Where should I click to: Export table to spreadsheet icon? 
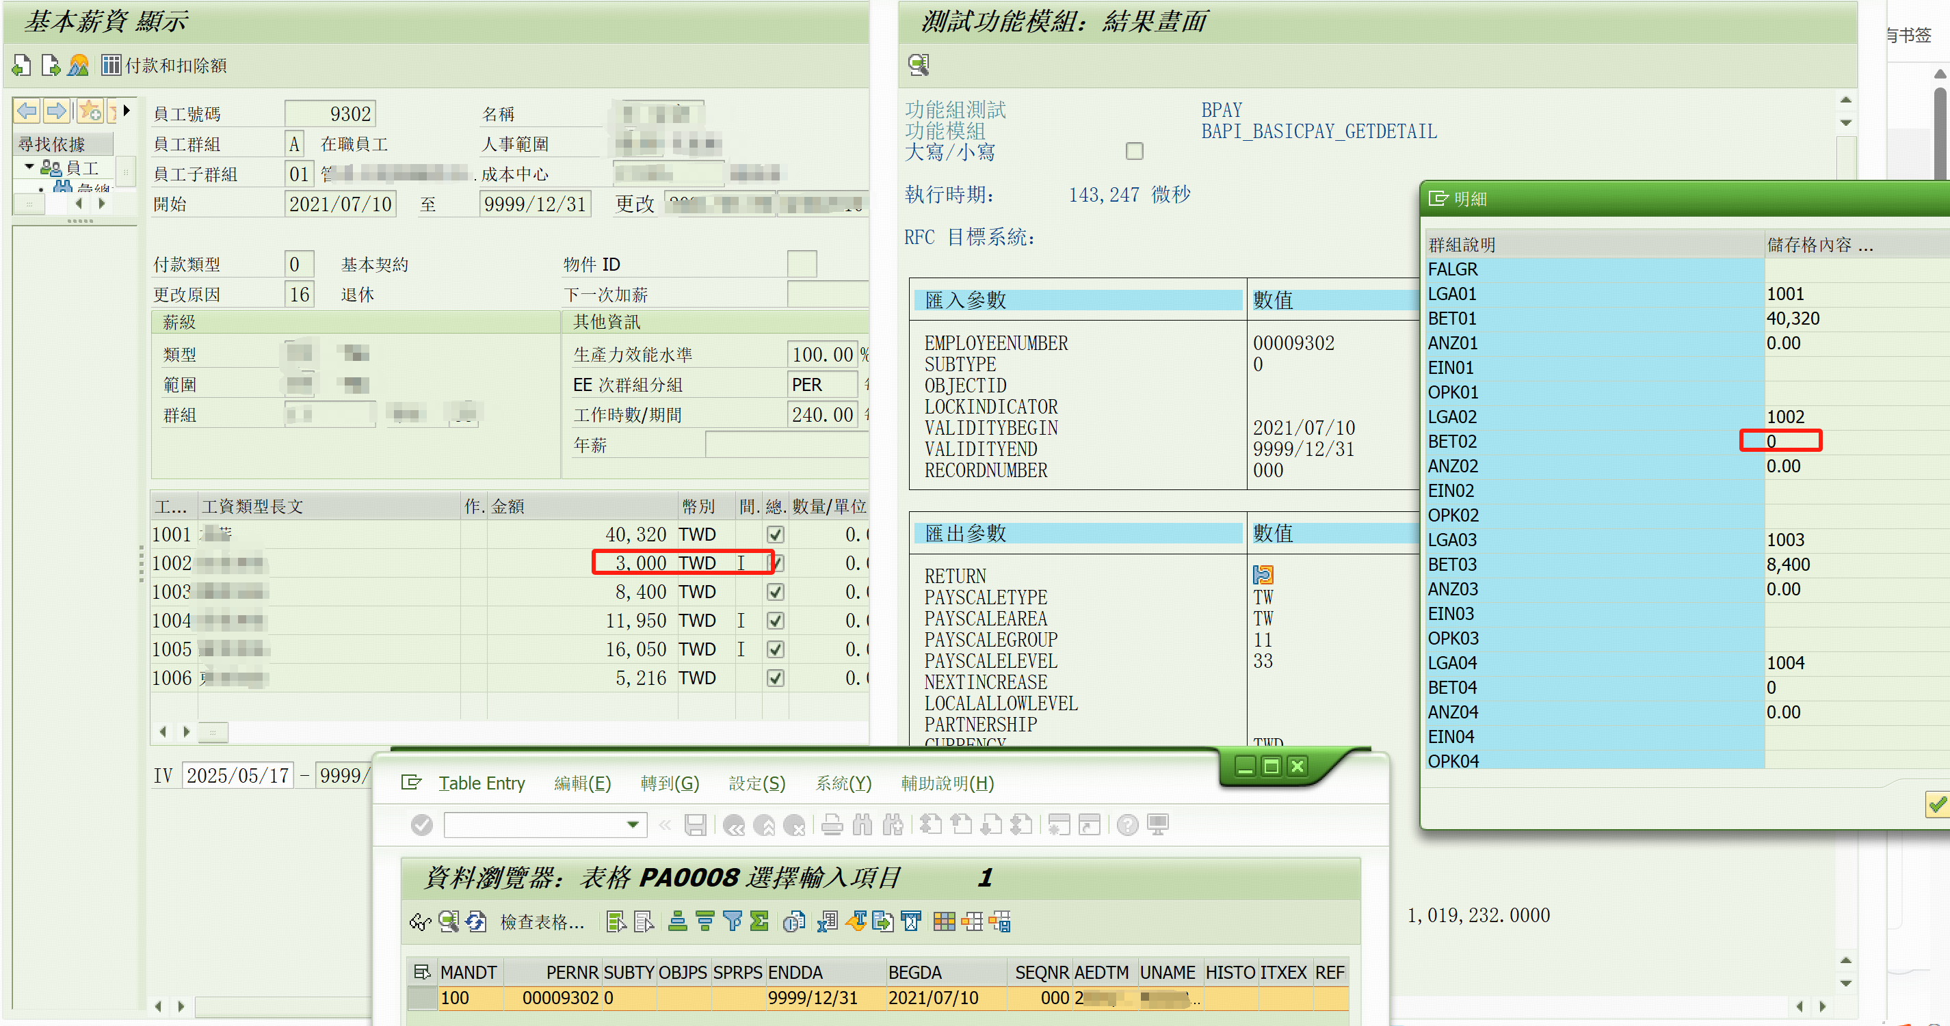(828, 921)
